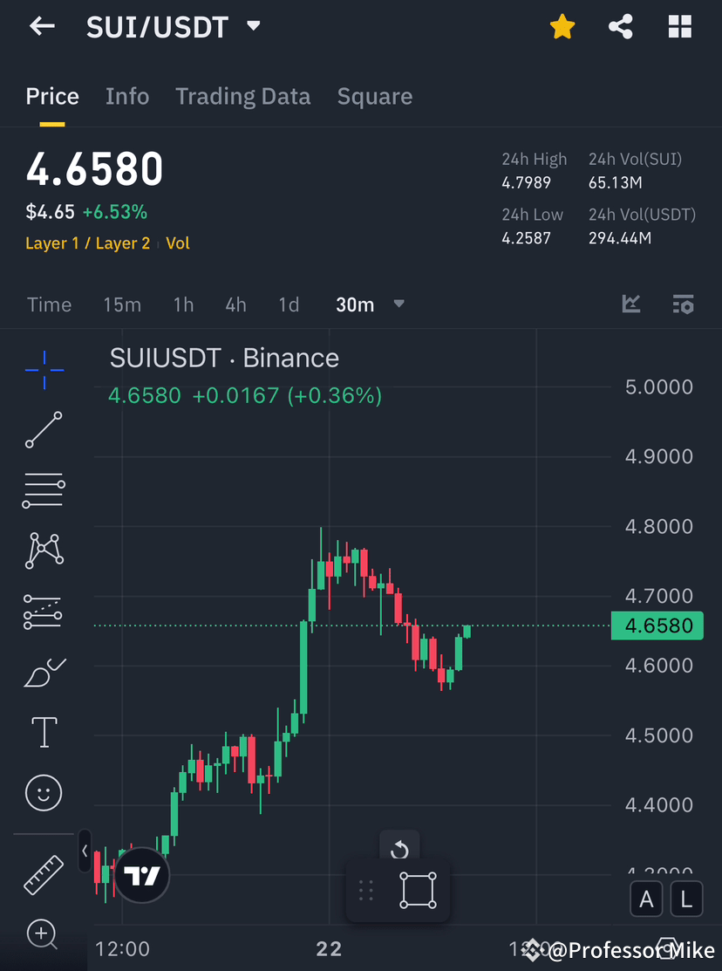Collapse the drawing tools sidebar with the chevron

84,851
